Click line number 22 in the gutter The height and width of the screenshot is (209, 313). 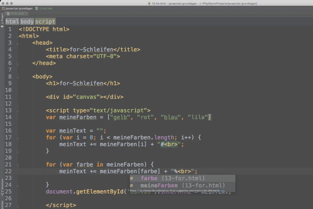click(x=8, y=171)
